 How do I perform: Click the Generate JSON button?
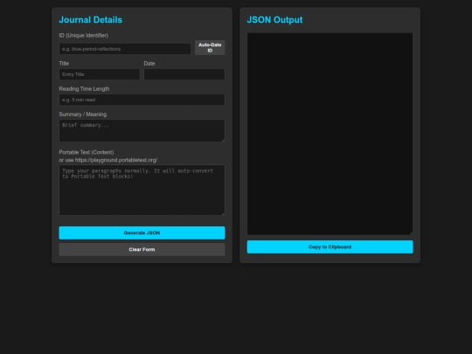click(142, 233)
